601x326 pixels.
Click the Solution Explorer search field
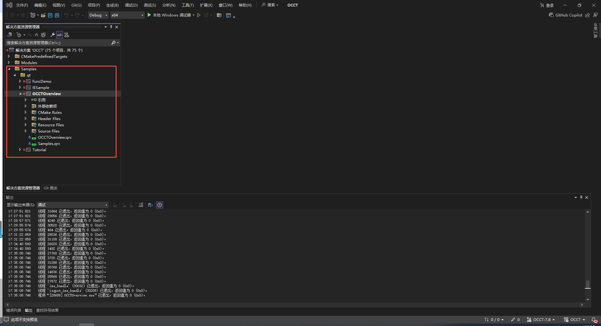[x=59, y=43]
